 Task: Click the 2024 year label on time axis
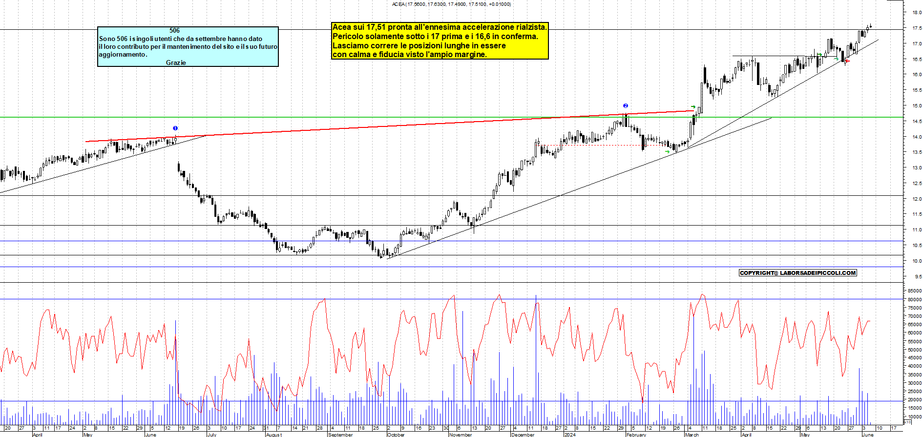pos(569,435)
